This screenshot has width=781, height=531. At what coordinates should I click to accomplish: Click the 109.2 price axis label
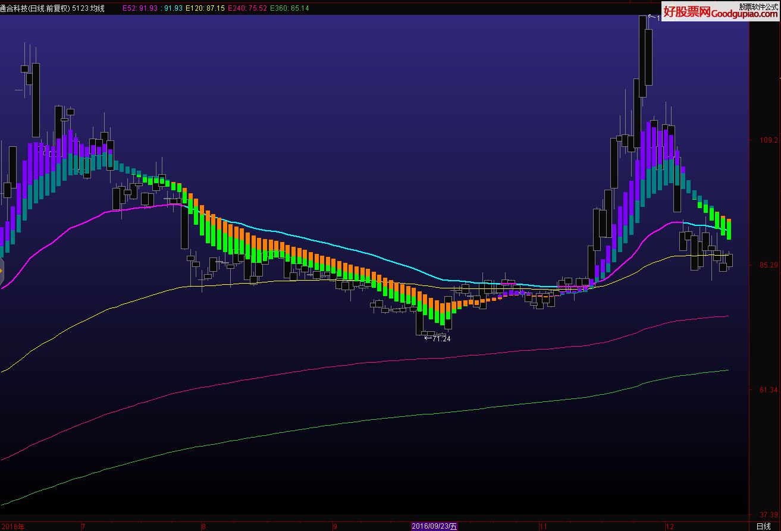[769, 140]
